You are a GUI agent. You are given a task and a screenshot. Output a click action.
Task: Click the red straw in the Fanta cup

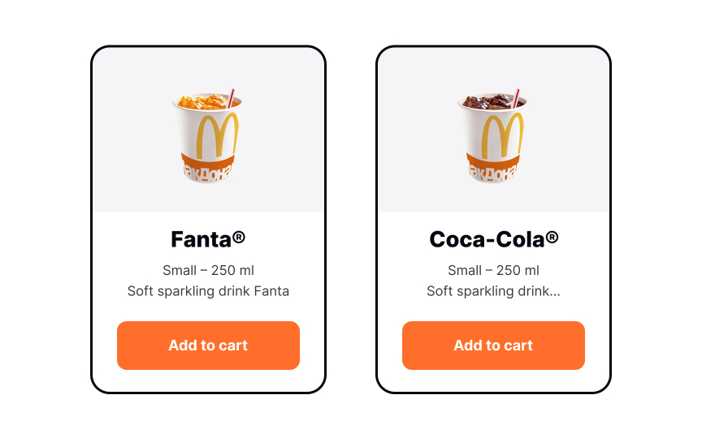click(x=231, y=98)
